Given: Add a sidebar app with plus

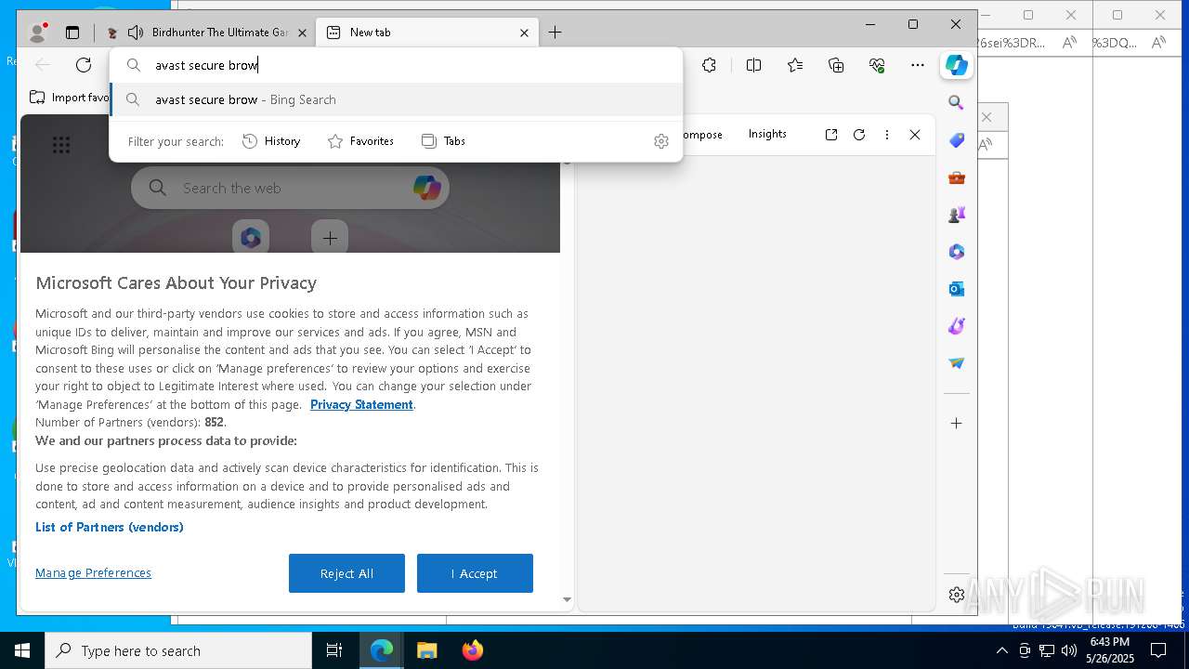Looking at the screenshot, I should (x=957, y=424).
